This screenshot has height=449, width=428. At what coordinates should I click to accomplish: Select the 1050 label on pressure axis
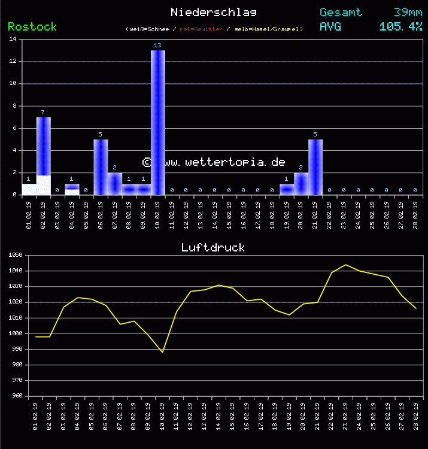point(16,256)
